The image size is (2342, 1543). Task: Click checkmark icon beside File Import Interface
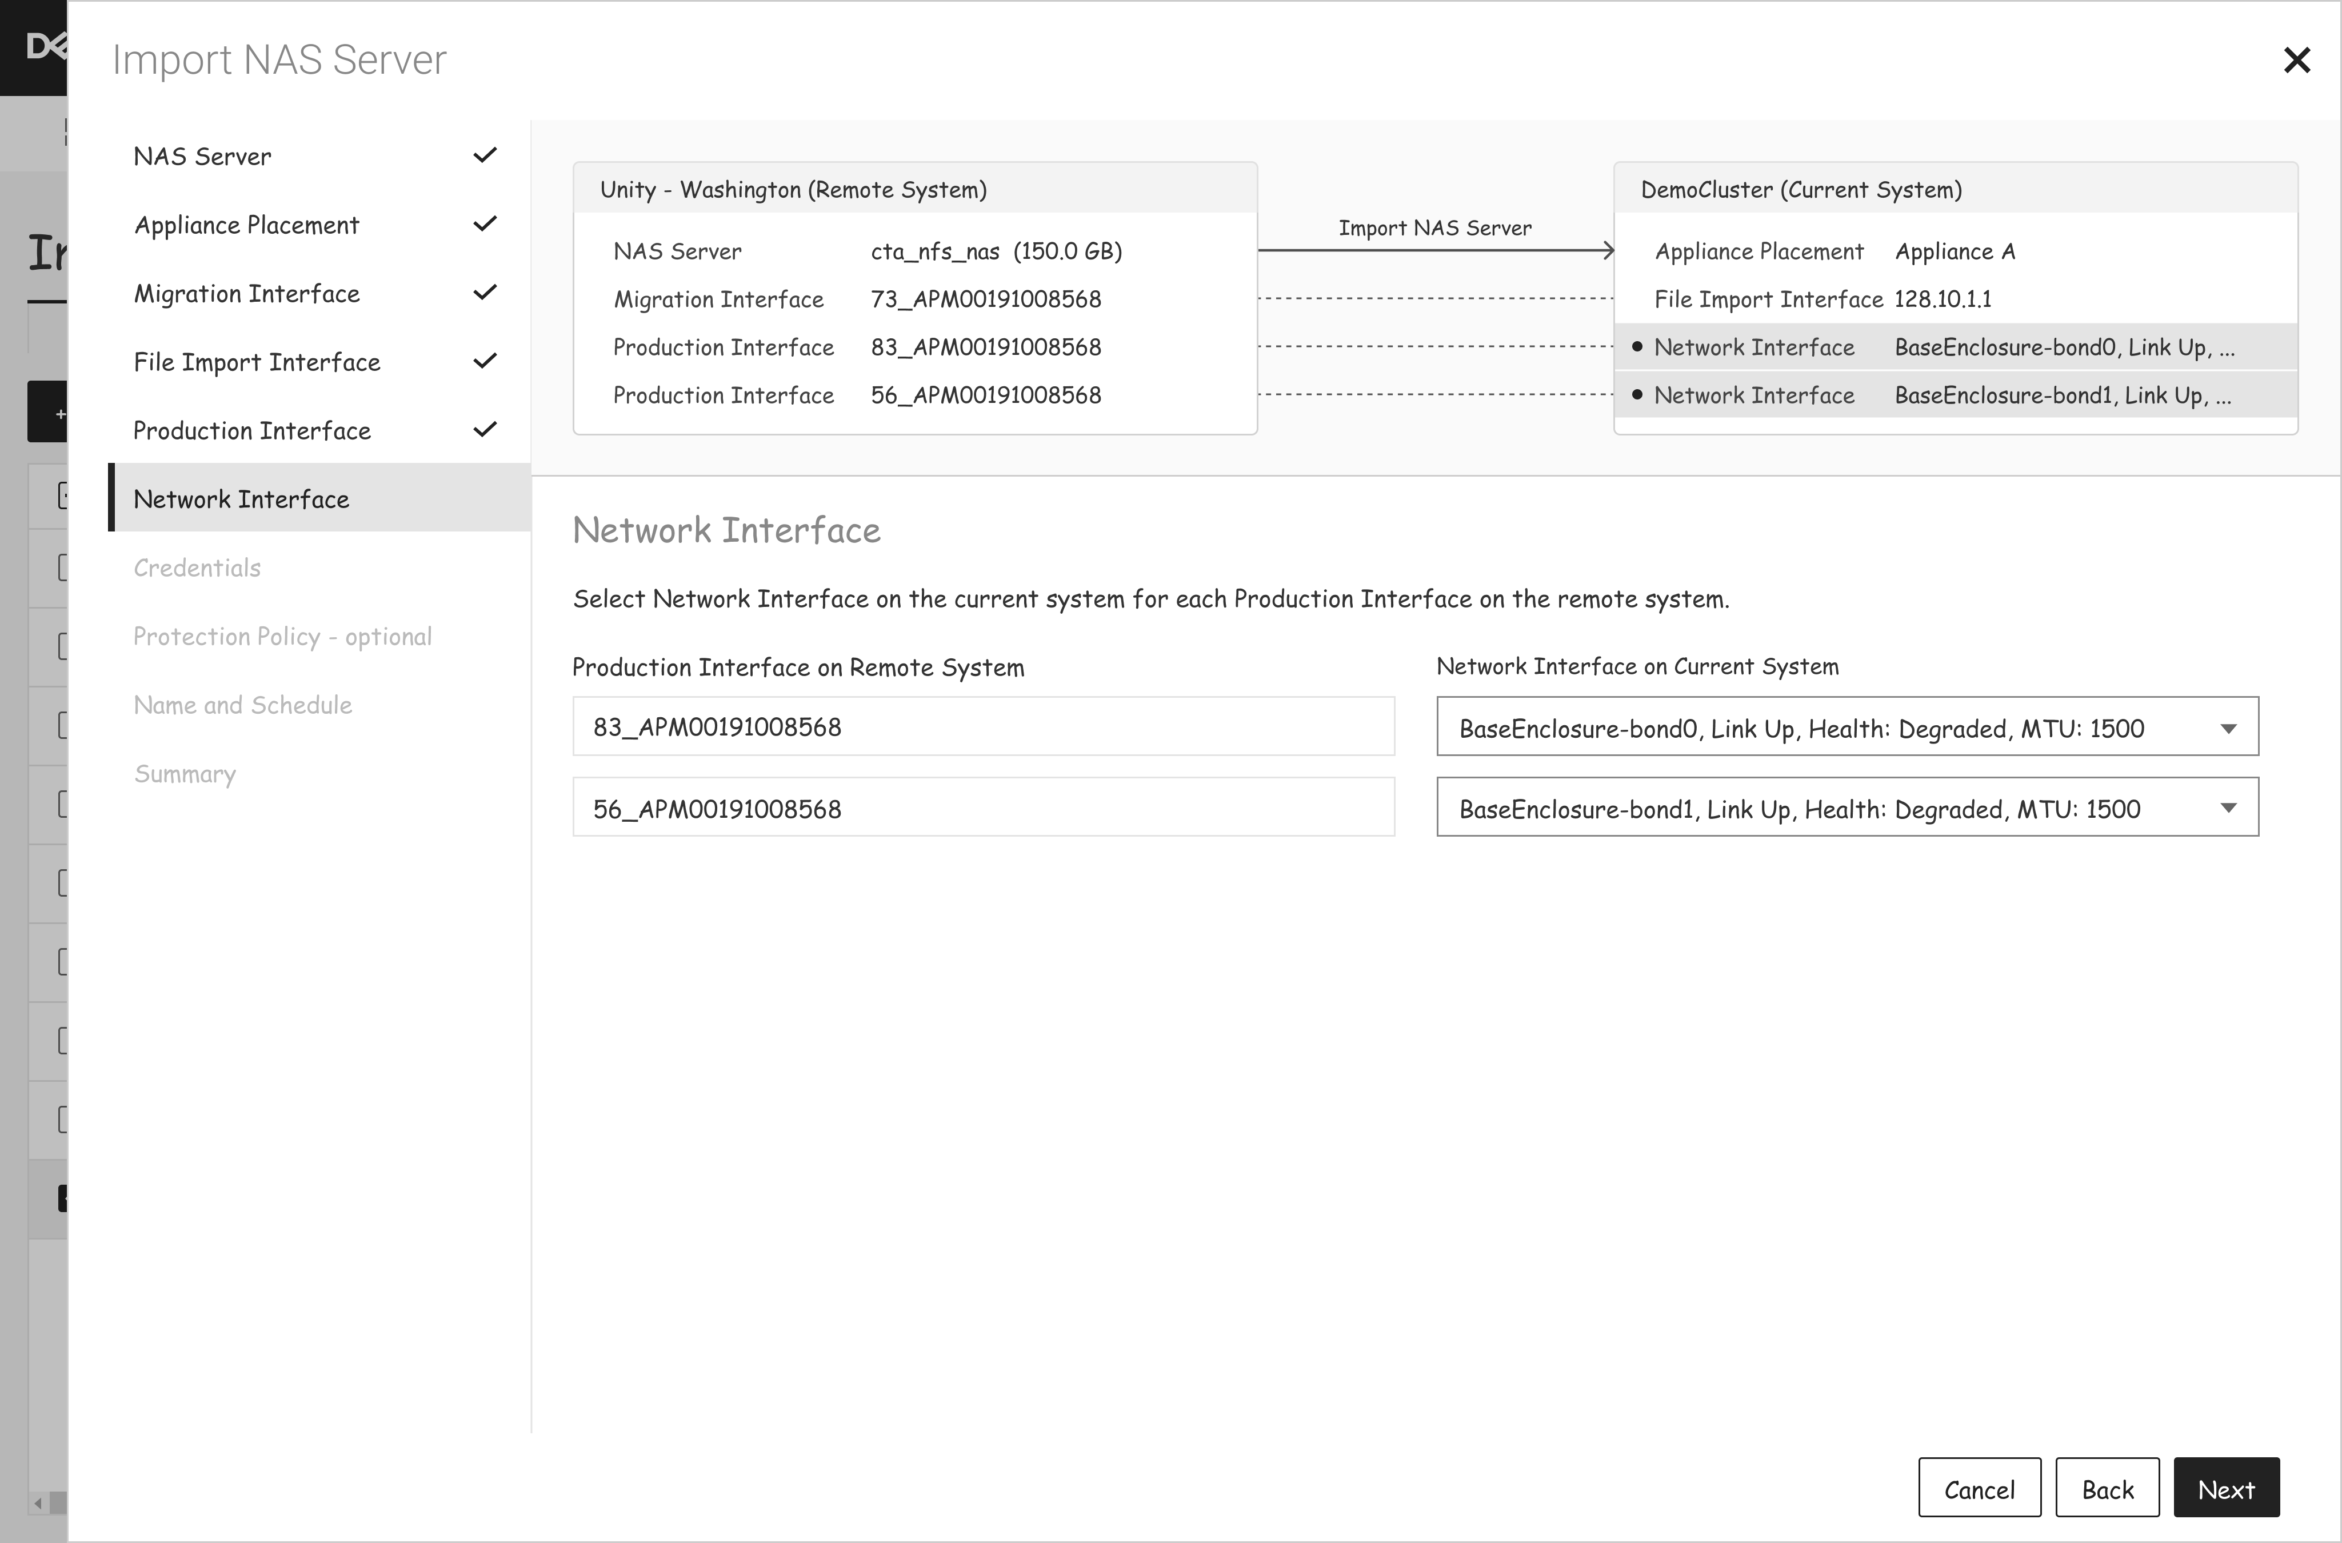coord(484,361)
